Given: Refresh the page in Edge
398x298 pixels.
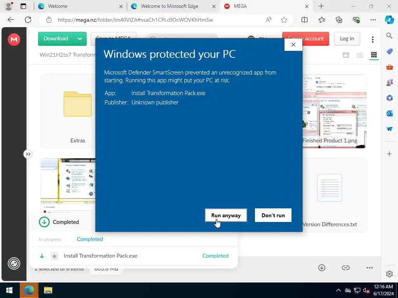Looking at the screenshot, I should pyautogui.click(x=28, y=20).
